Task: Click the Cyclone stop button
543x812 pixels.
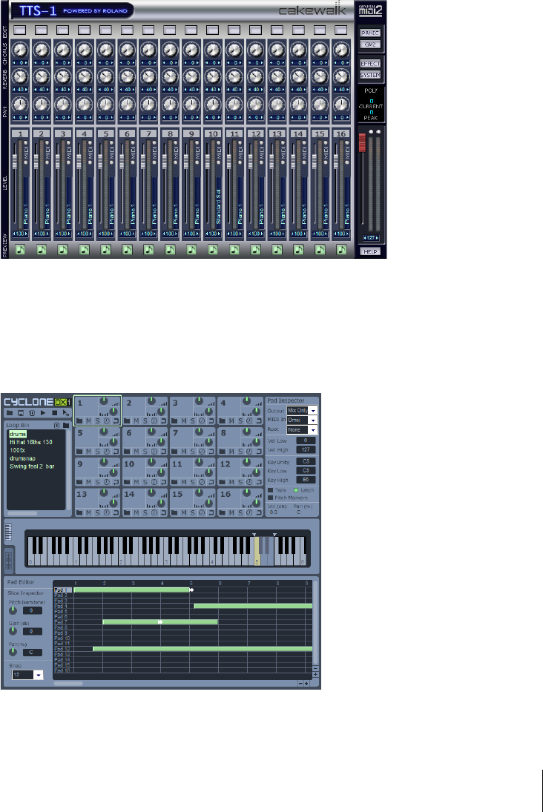Action: [54, 413]
